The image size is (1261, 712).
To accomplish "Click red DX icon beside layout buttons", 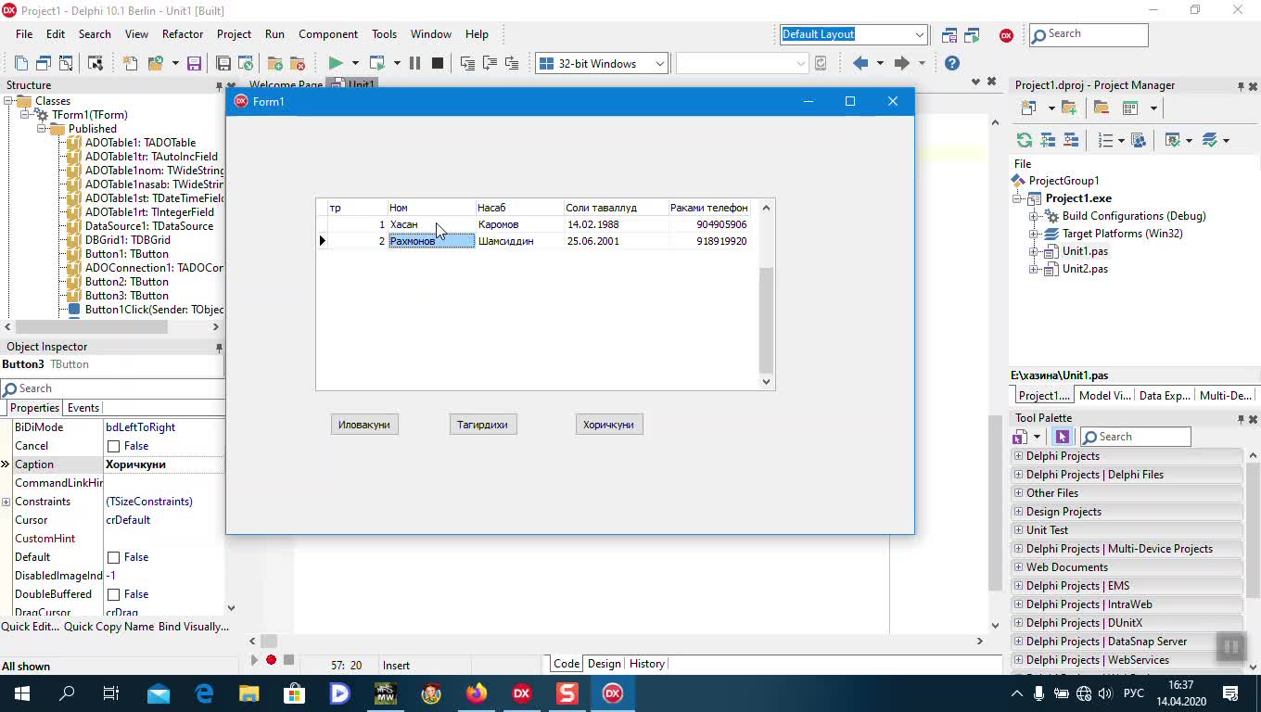I will point(1006,35).
